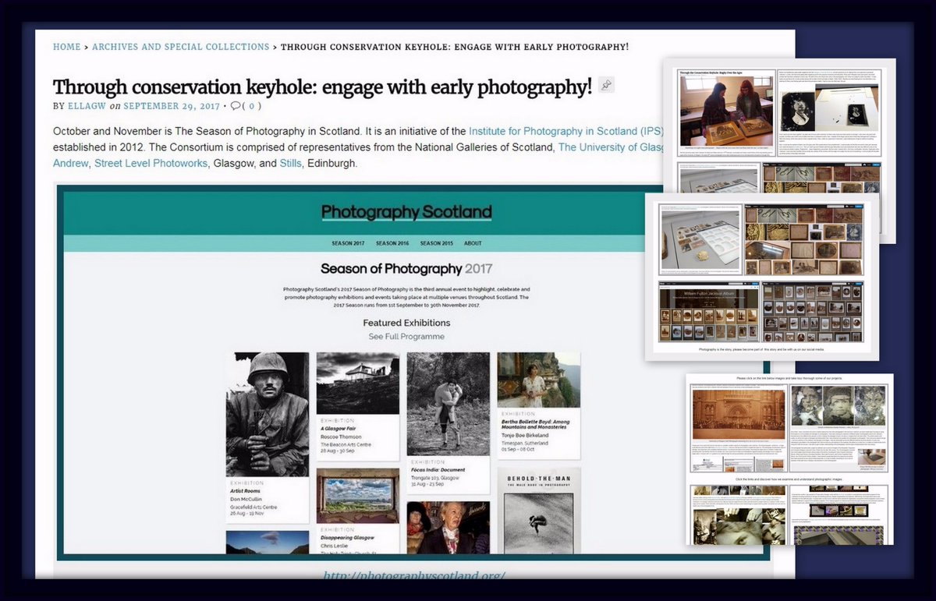936x601 pixels.
Task: Click the pin icon beside the post title
Action: (607, 86)
